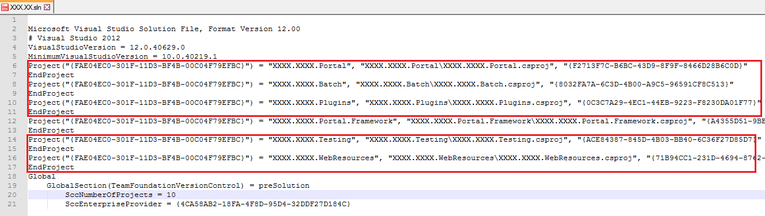
Task: Click the "XXXX.XXXX.WebResources" project name on line 16
Action: pos(323,158)
